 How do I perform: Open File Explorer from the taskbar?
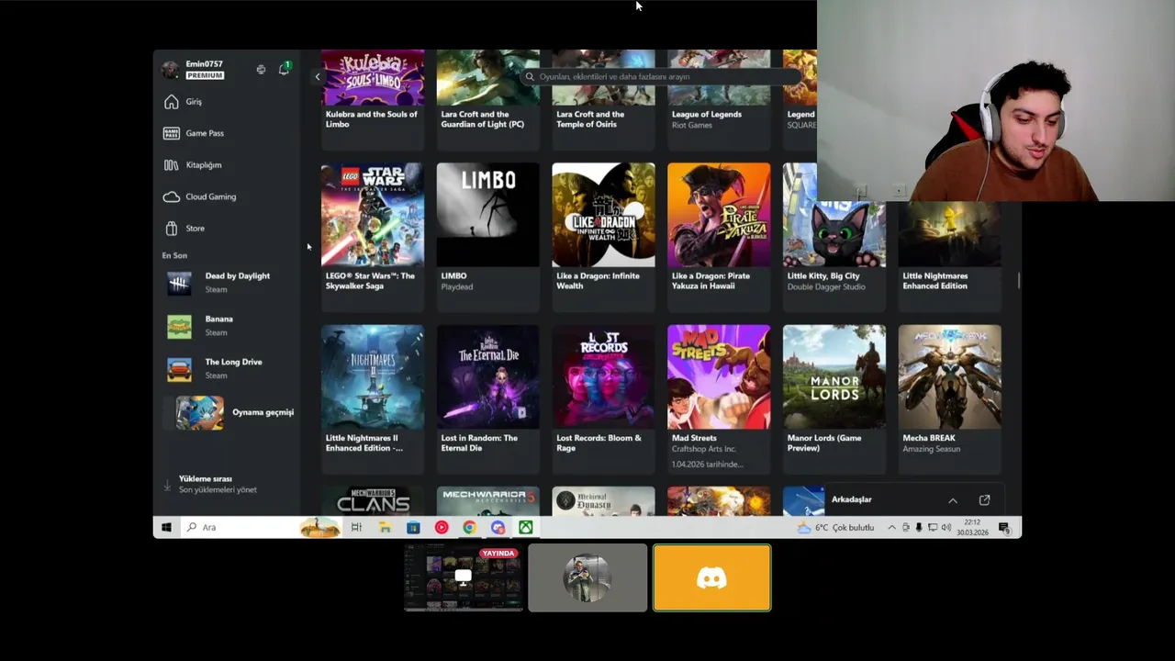385,527
